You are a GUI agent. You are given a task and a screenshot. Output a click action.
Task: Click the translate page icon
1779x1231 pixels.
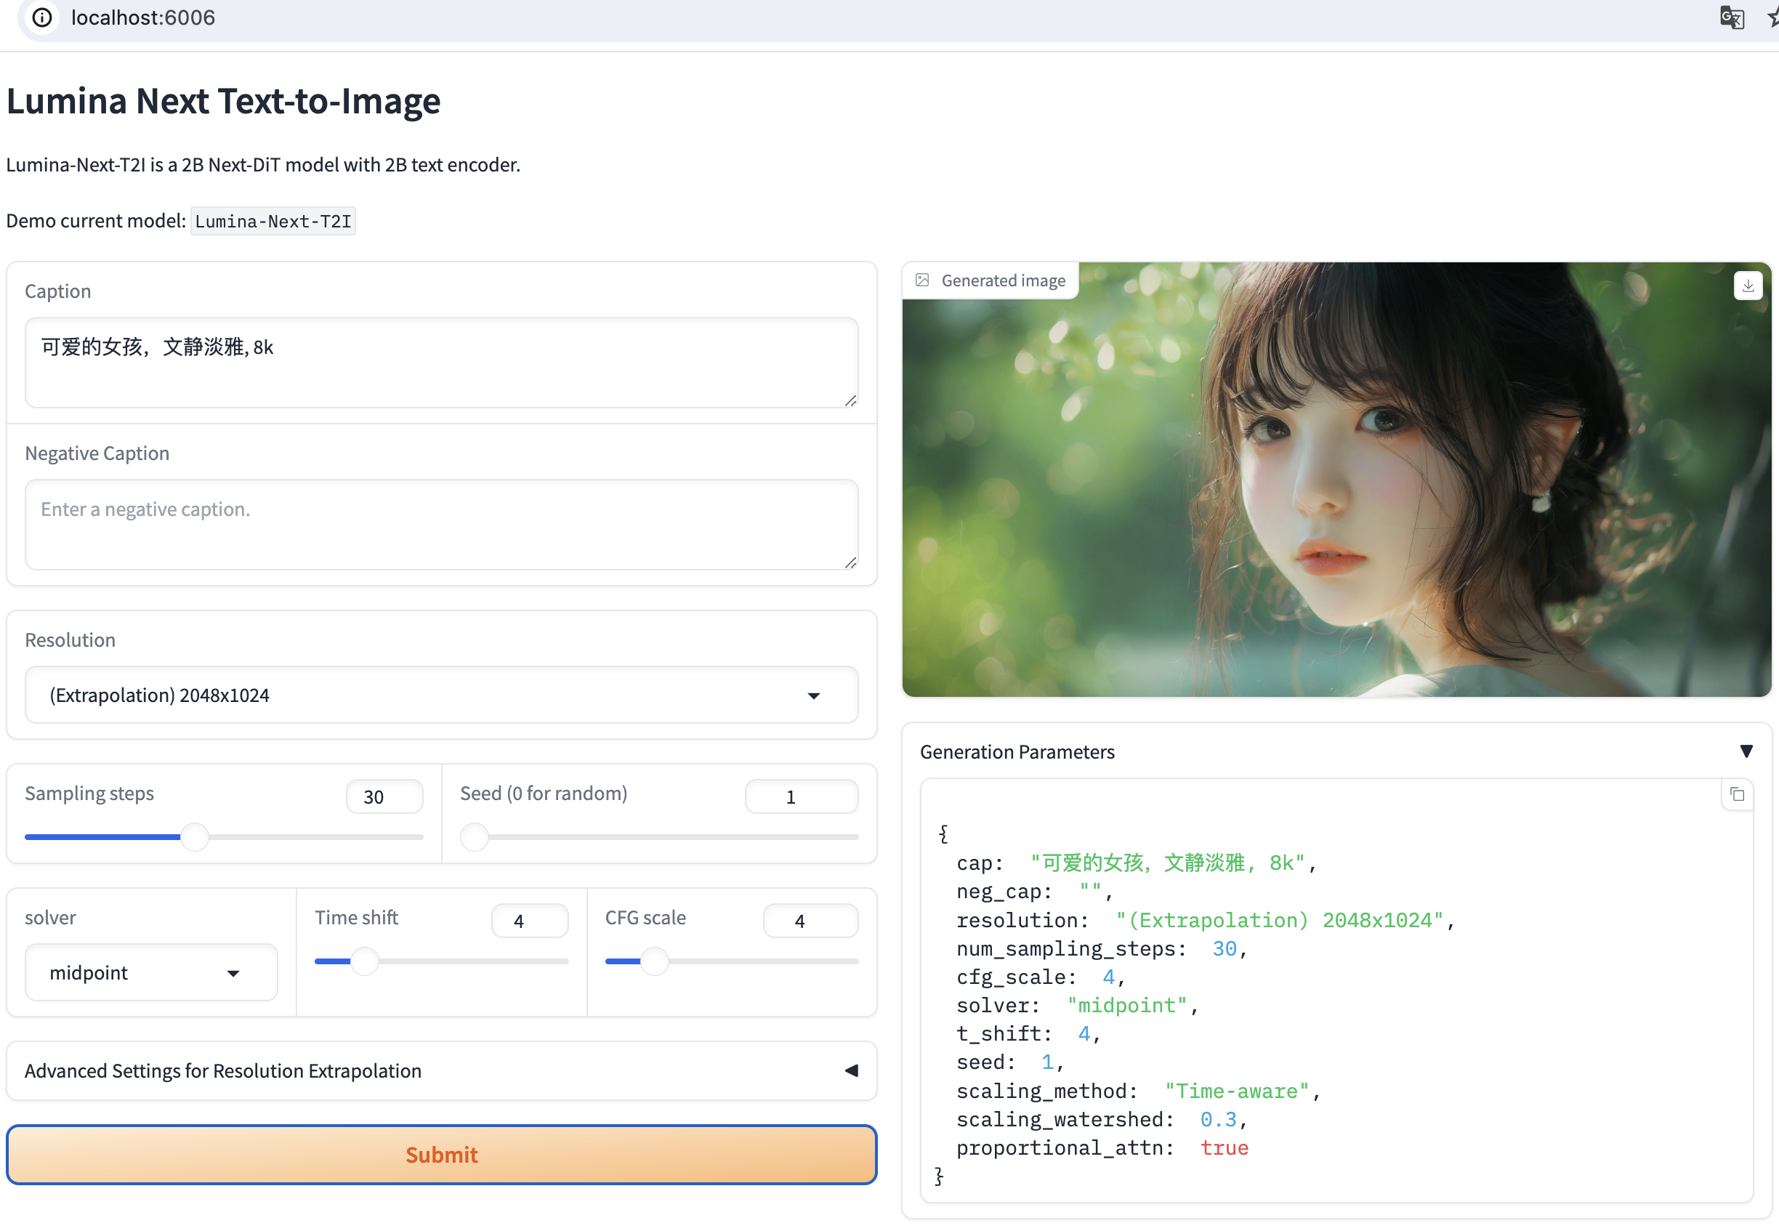(x=1732, y=17)
